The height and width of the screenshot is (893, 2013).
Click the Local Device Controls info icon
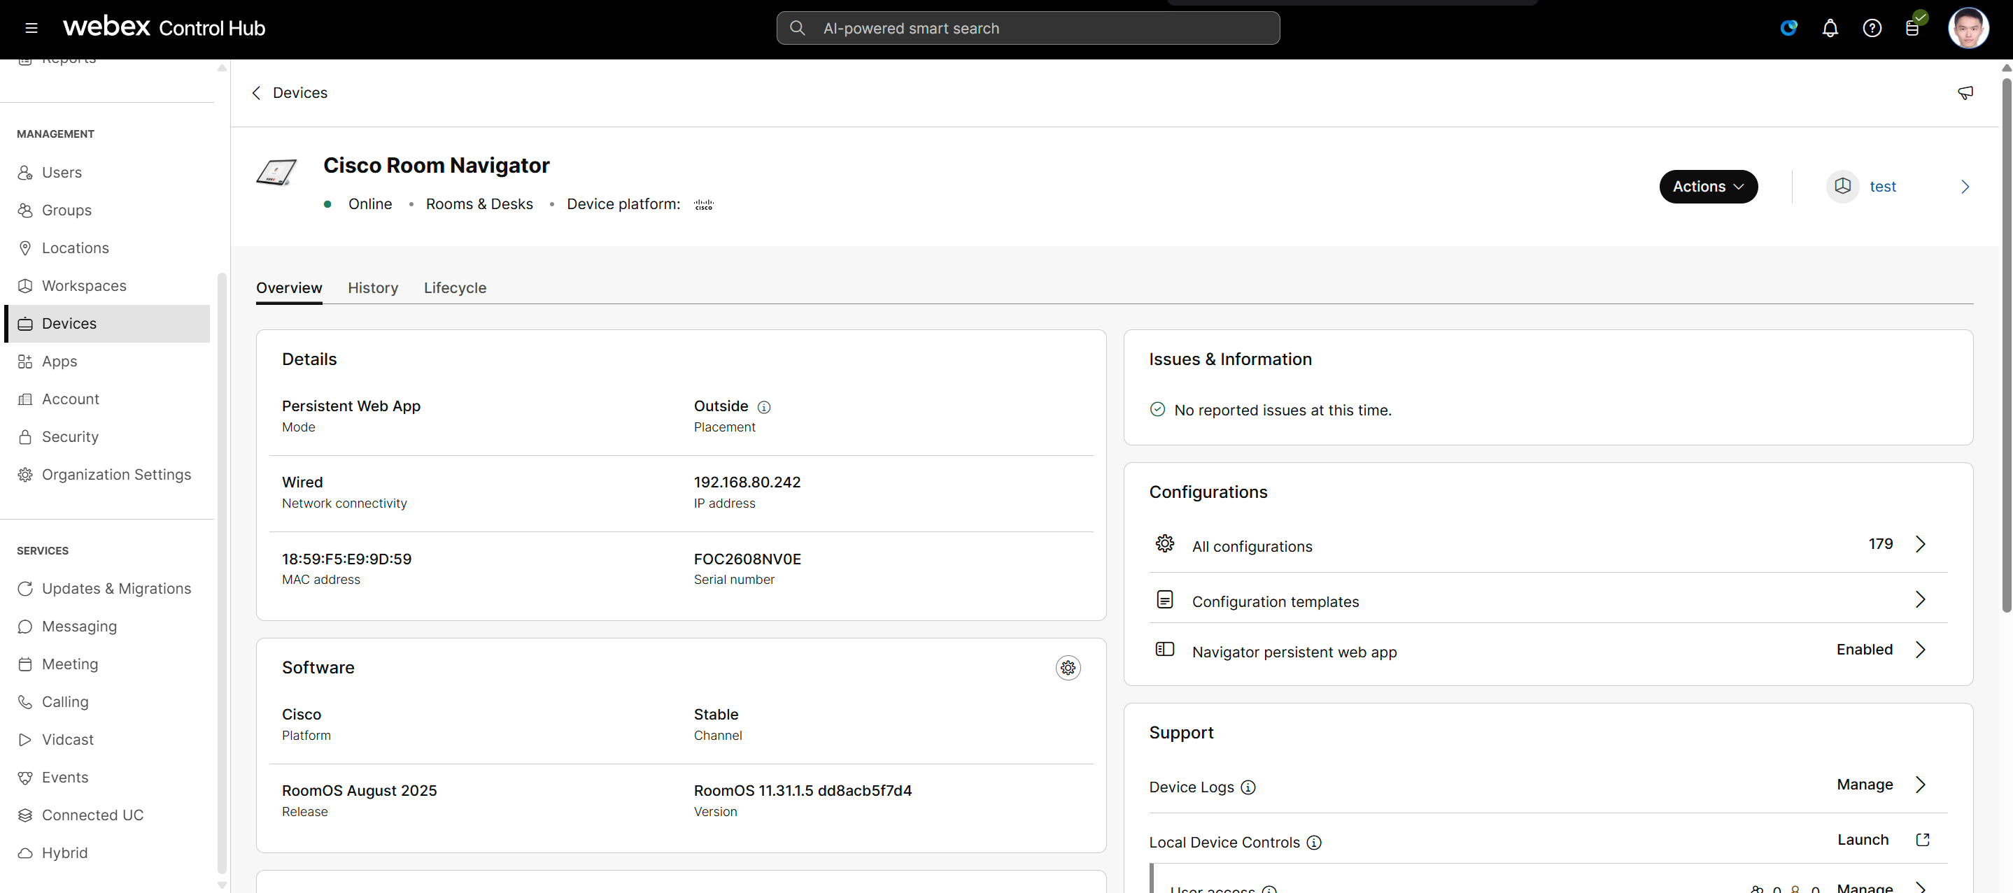1315,842
